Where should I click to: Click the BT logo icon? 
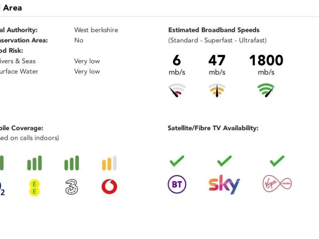tap(177, 185)
